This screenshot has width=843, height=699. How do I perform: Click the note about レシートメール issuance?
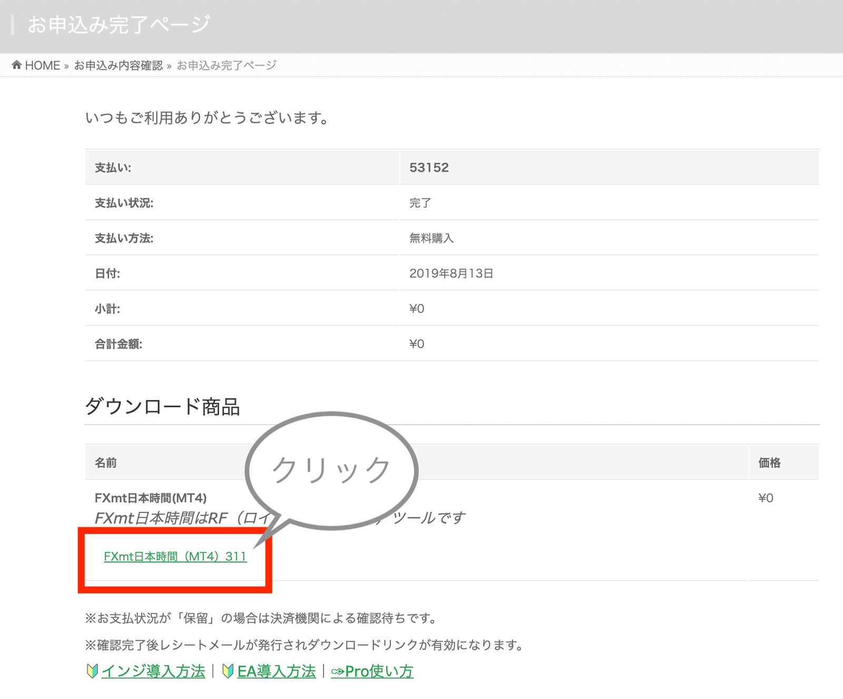coord(305,645)
